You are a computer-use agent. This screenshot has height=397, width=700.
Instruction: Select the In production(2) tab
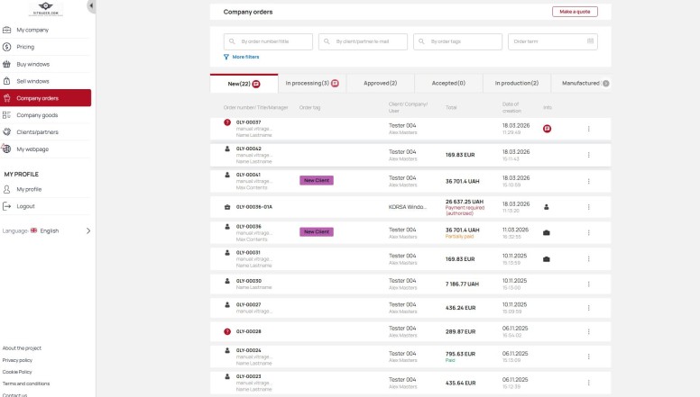pyautogui.click(x=516, y=83)
